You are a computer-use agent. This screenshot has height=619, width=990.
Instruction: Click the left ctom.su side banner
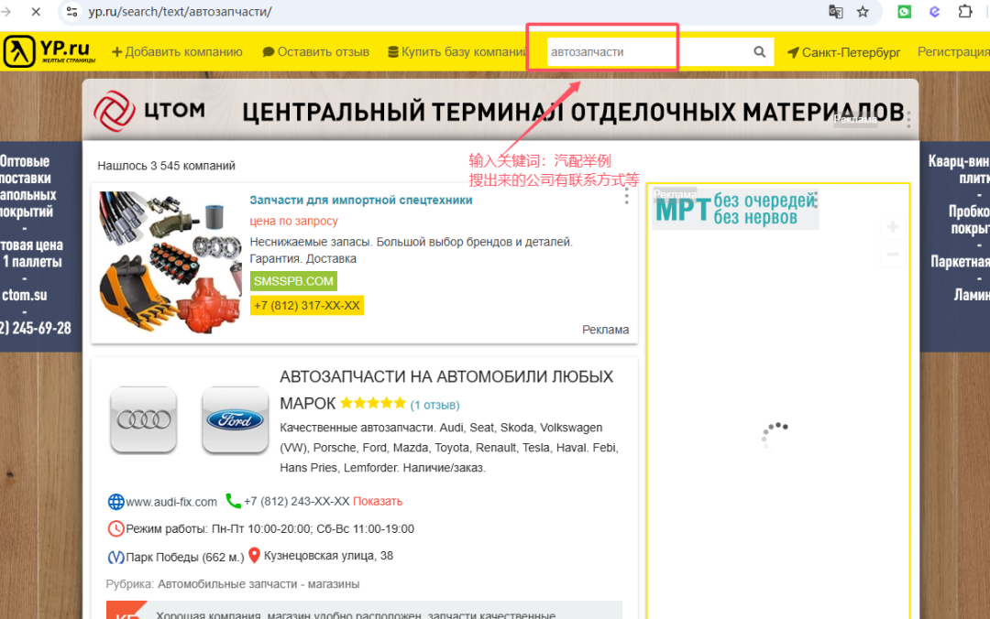40,246
